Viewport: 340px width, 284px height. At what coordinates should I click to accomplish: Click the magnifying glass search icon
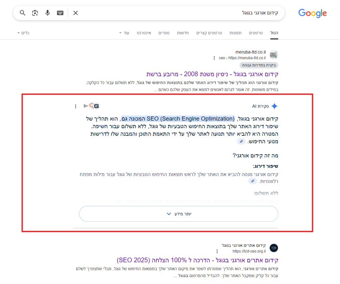pos(23,13)
